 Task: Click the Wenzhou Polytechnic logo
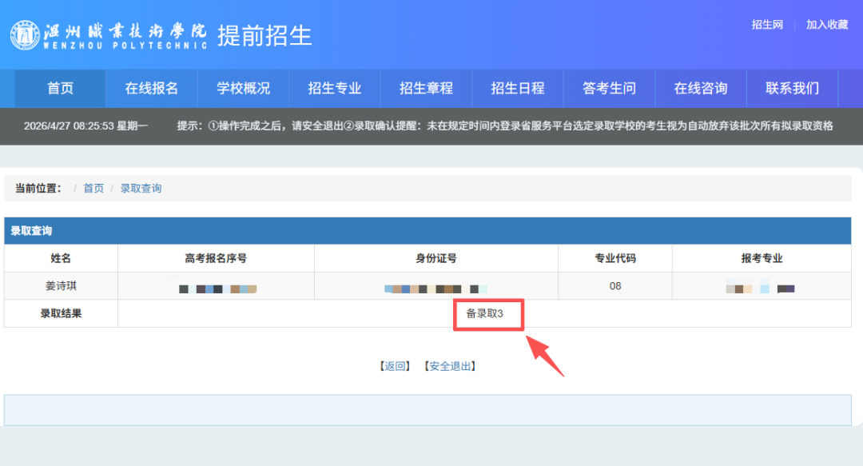pos(108,34)
